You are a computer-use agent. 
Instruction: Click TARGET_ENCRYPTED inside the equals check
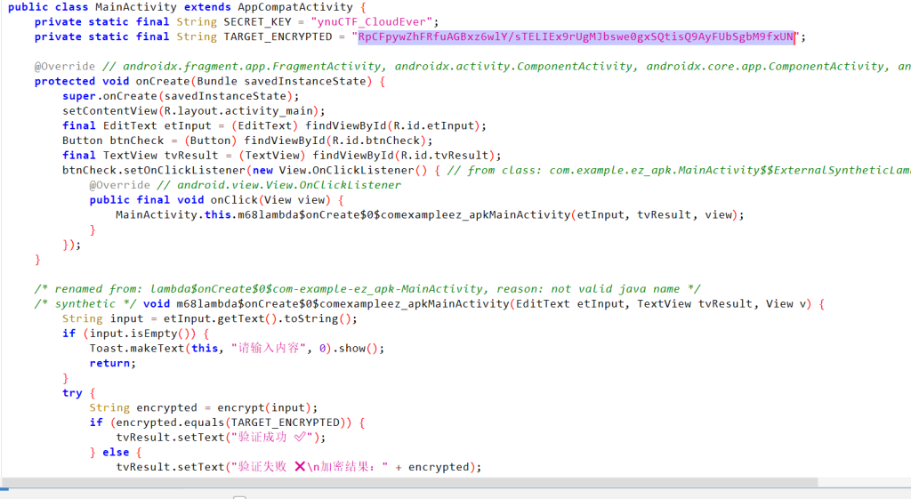coord(286,423)
